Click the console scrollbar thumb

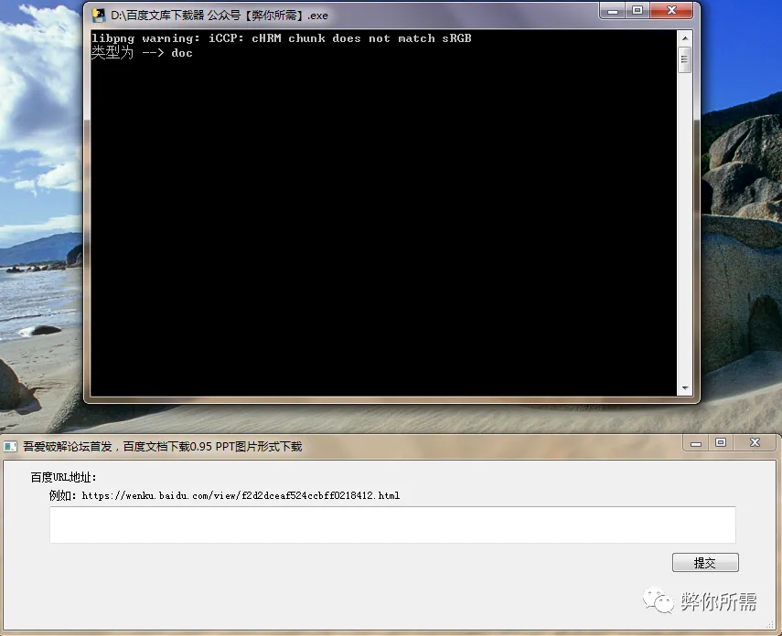tap(685, 59)
